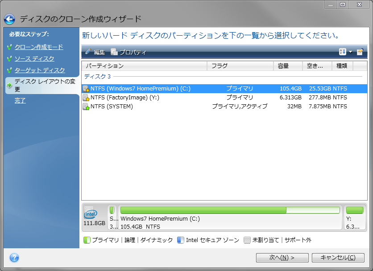
Task: Click the C: partition usage bar
Action: (230, 210)
